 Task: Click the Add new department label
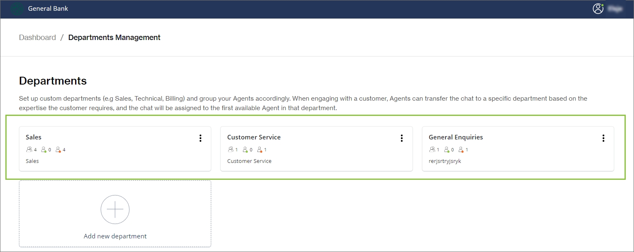click(x=115, y=236)
